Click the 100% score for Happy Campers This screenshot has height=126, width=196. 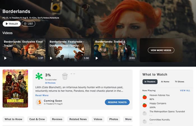coord(153,107)
